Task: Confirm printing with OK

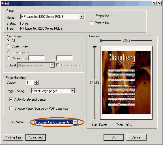Action: tap(114, 137)
